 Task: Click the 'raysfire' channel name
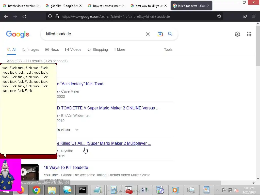(67, 151)
